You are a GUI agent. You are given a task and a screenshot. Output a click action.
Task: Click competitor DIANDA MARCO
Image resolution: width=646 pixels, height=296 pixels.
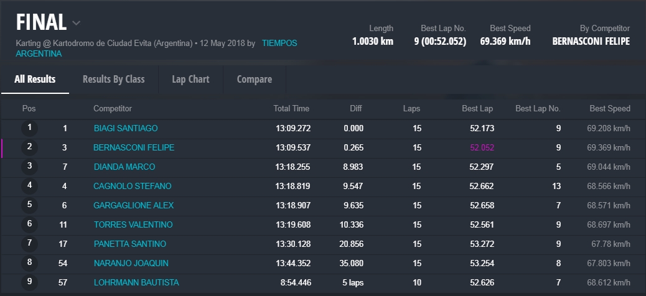click(124, 167)
